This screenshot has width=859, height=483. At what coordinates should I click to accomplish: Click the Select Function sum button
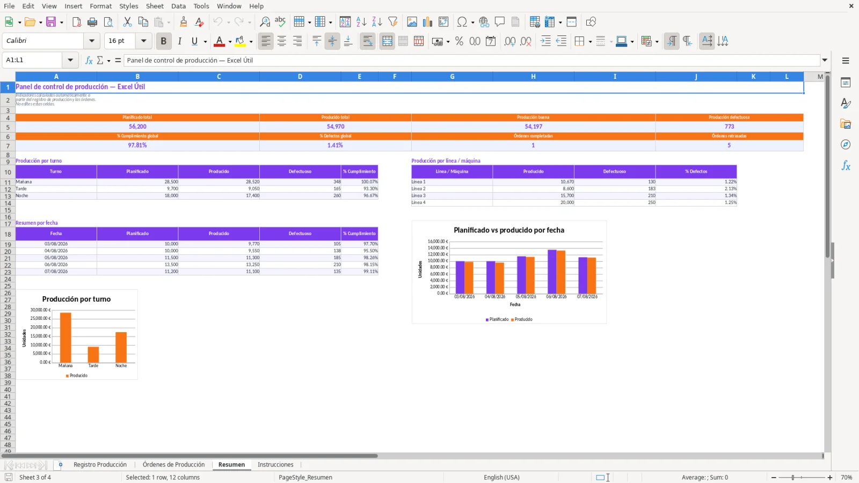click(100, 60)
